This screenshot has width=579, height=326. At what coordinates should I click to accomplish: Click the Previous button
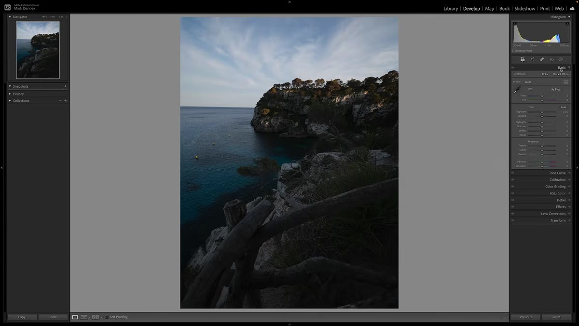point(525,317)
